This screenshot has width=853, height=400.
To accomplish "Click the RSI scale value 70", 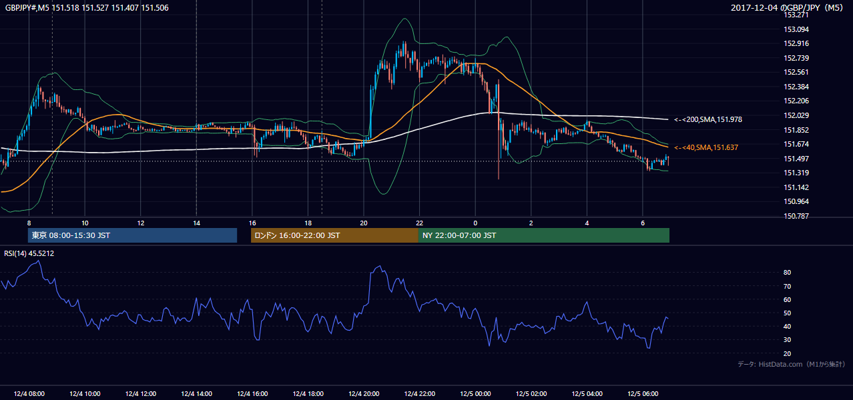I will tap(788, 286).
